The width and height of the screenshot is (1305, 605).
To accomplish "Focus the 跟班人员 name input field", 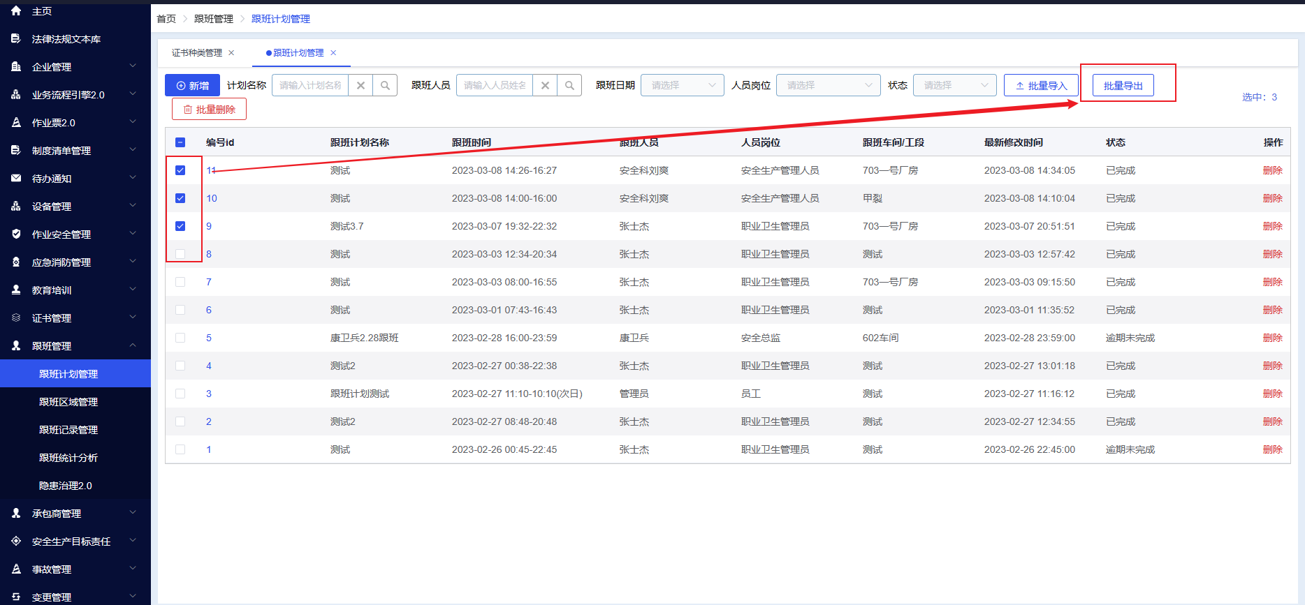I will (495, 85).
